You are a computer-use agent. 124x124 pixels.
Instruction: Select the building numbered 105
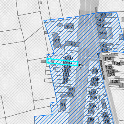(56, 41)
